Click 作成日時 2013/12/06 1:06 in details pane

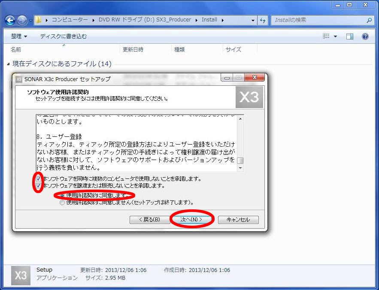(197, 270)
